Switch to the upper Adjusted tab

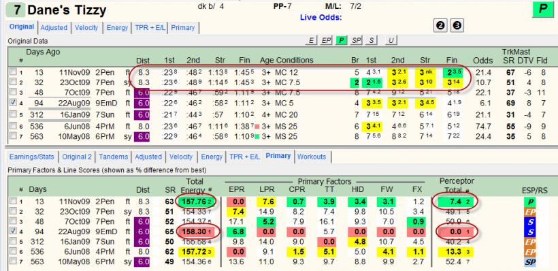click(54, 28)
